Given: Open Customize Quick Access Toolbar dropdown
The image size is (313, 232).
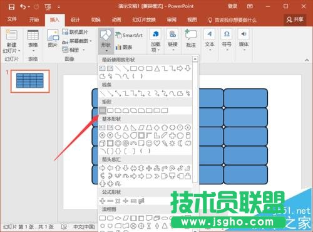Looking at the screenshot, I should click(x=59, y=7).
